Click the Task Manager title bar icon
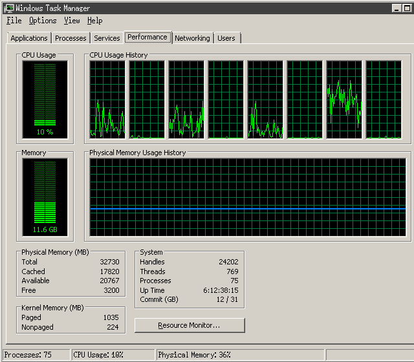 [8, 8]
